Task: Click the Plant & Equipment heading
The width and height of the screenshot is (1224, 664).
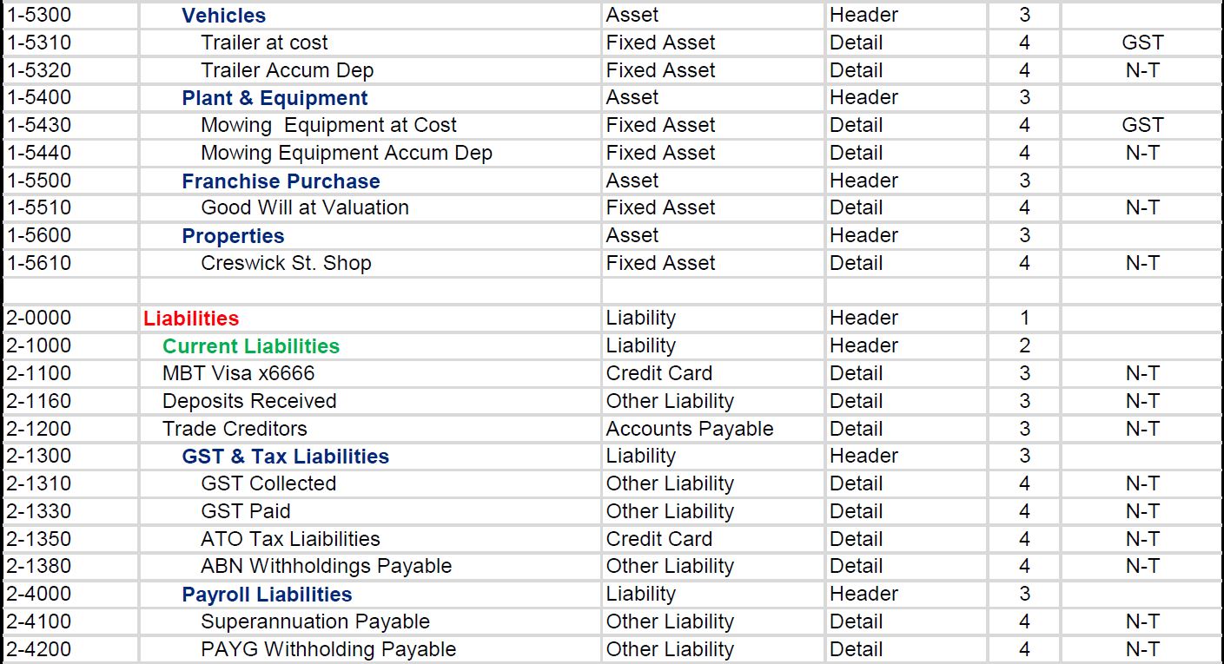Action: (275, 98)
